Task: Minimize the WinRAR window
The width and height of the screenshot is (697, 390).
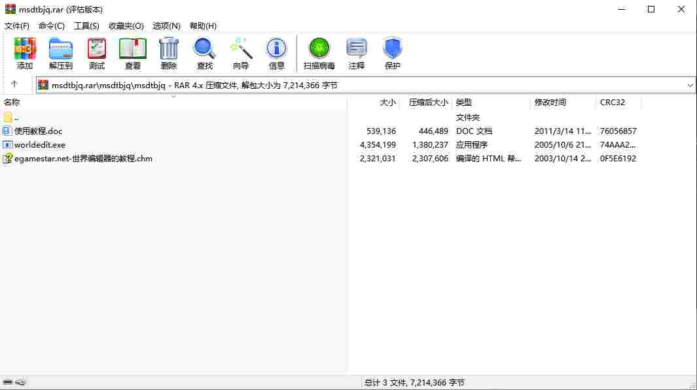Action: point(622,9)
